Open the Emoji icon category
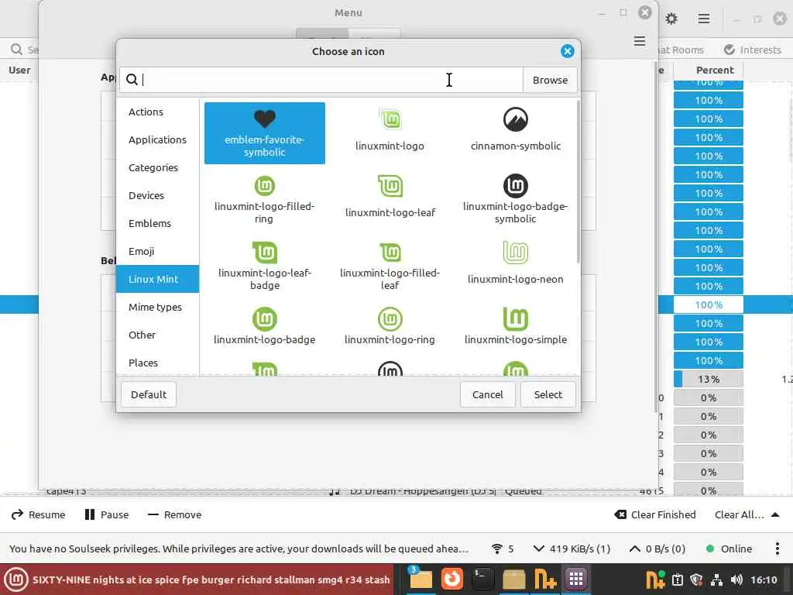Screen dimensions: 793x595 click(x=157, y=251)
